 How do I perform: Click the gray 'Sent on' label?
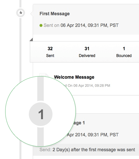point(52,25)
